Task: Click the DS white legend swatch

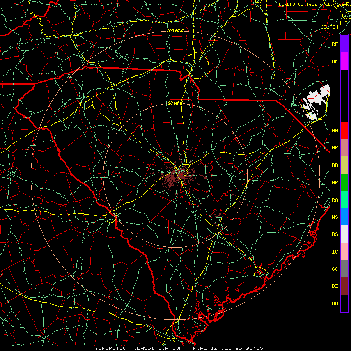Action: [x=344, y=234]
